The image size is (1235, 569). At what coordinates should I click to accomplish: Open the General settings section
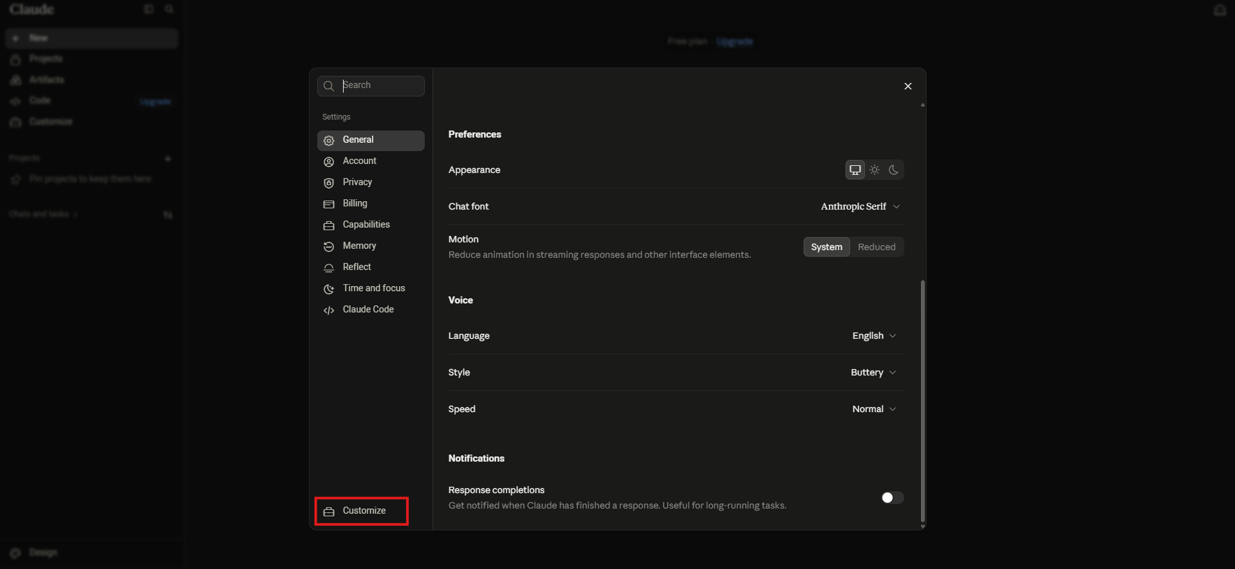tap(371, 140)
